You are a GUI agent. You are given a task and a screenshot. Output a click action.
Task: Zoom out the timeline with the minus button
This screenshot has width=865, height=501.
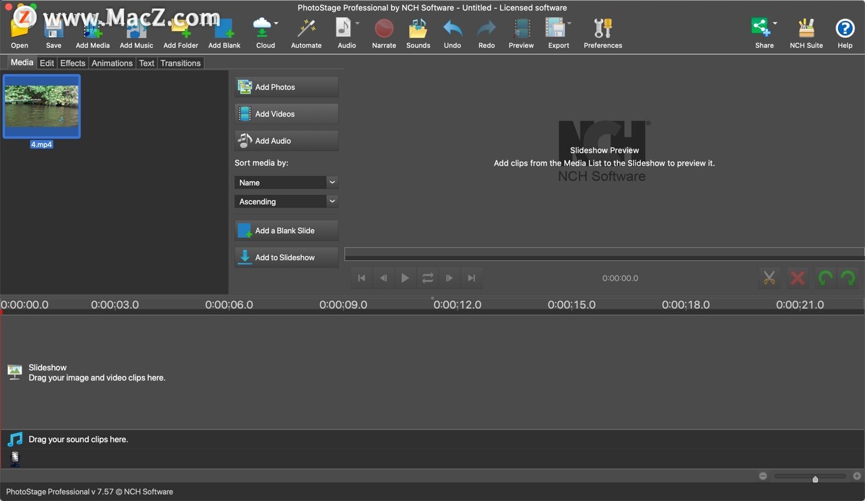click(x=763, y=476)
